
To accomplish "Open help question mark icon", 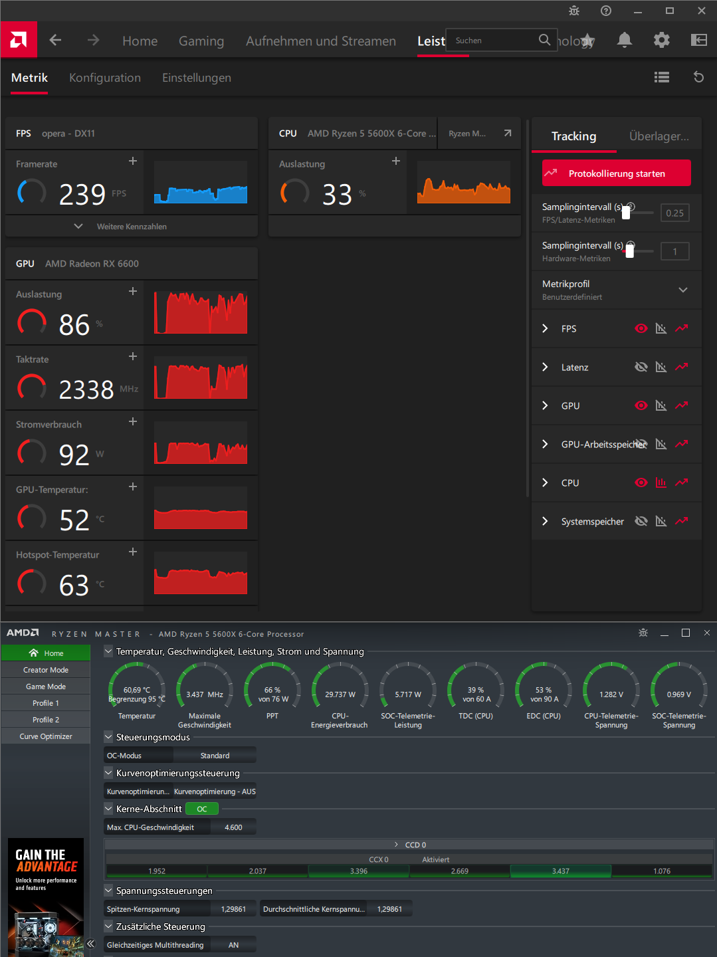I will (x=606, y=11).
